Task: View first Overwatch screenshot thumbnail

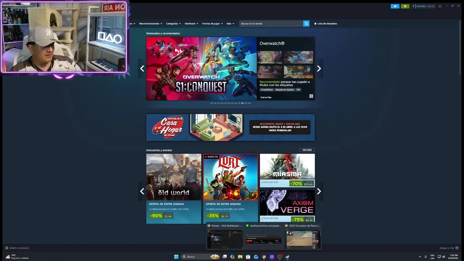Action: coord(270,57)
